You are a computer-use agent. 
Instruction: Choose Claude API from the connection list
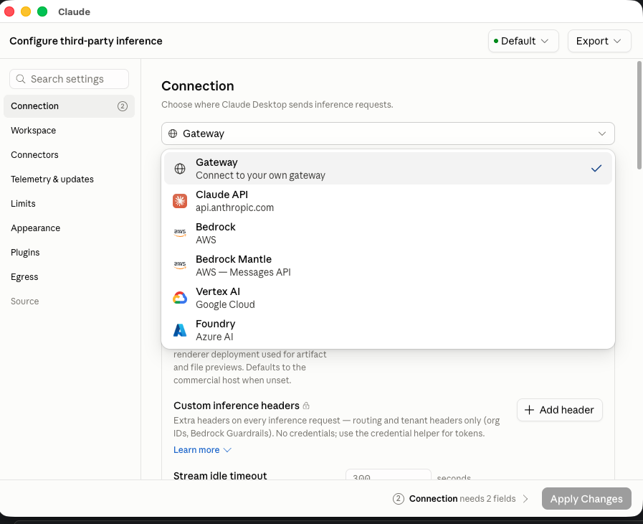(388, 201)
